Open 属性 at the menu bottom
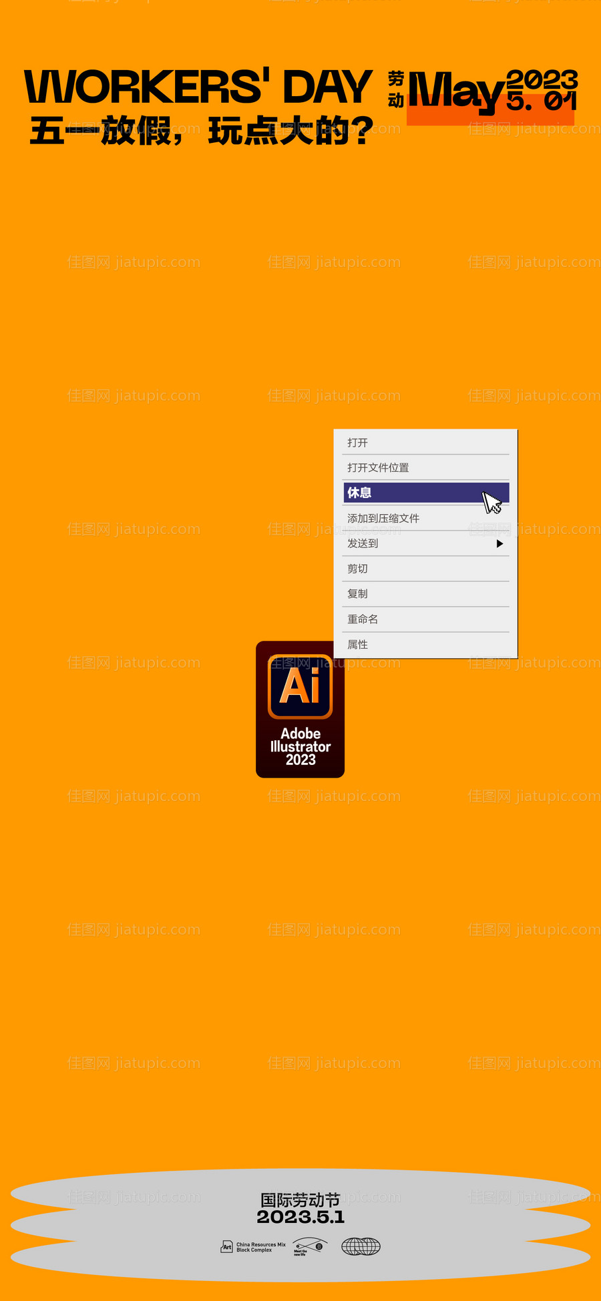Viewport: 601px width, 1301px height. (358, 645)
